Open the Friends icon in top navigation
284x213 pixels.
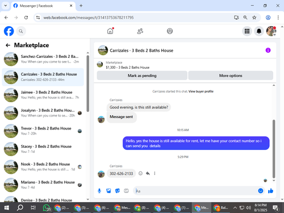point(140,31)
